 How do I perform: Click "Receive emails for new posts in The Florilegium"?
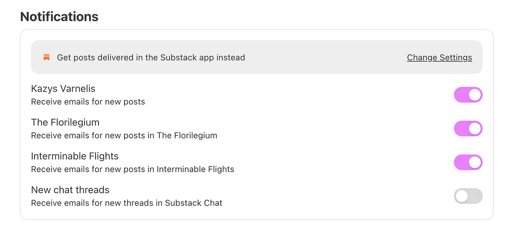(124, 136)
